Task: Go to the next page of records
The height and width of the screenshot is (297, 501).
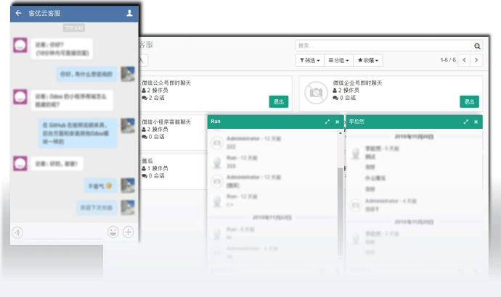Action: coord(478,60)
